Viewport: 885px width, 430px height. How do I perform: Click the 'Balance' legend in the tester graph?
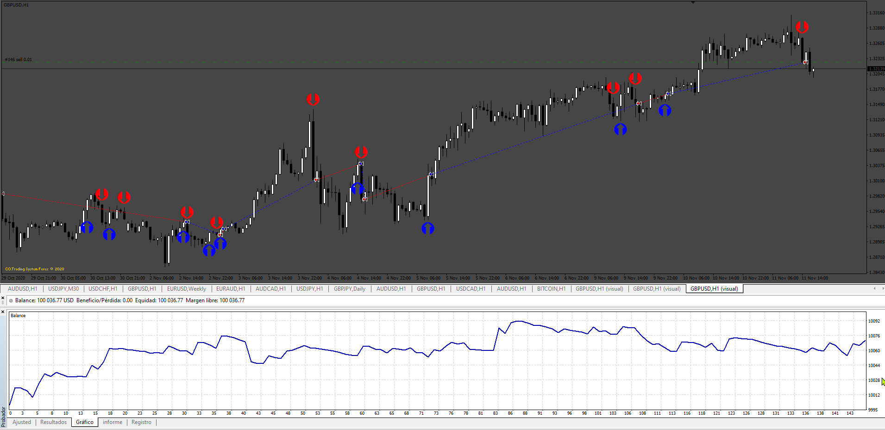point(18,316)
